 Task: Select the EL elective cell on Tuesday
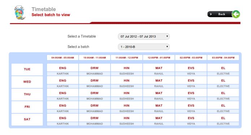[x=223, y=68]
